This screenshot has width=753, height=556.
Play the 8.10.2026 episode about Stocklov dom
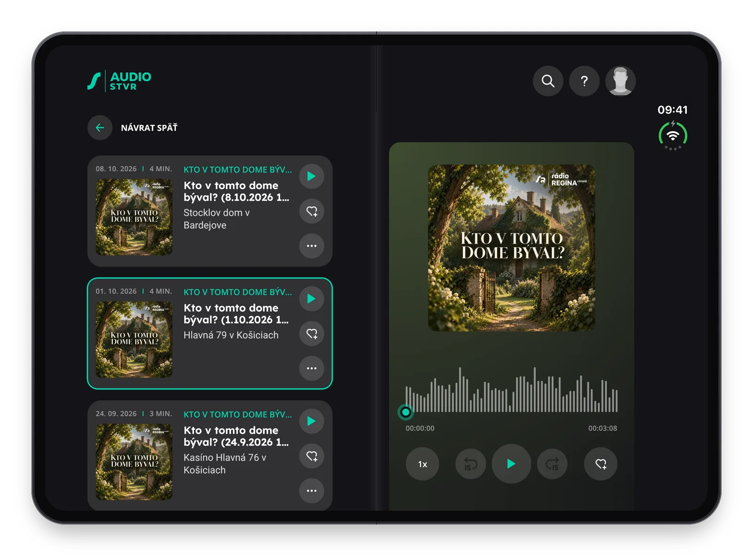pos(312,176)
